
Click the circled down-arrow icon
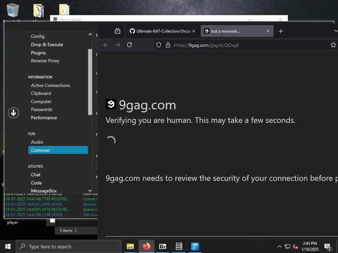pyautogui.click(x=14, y=113)
